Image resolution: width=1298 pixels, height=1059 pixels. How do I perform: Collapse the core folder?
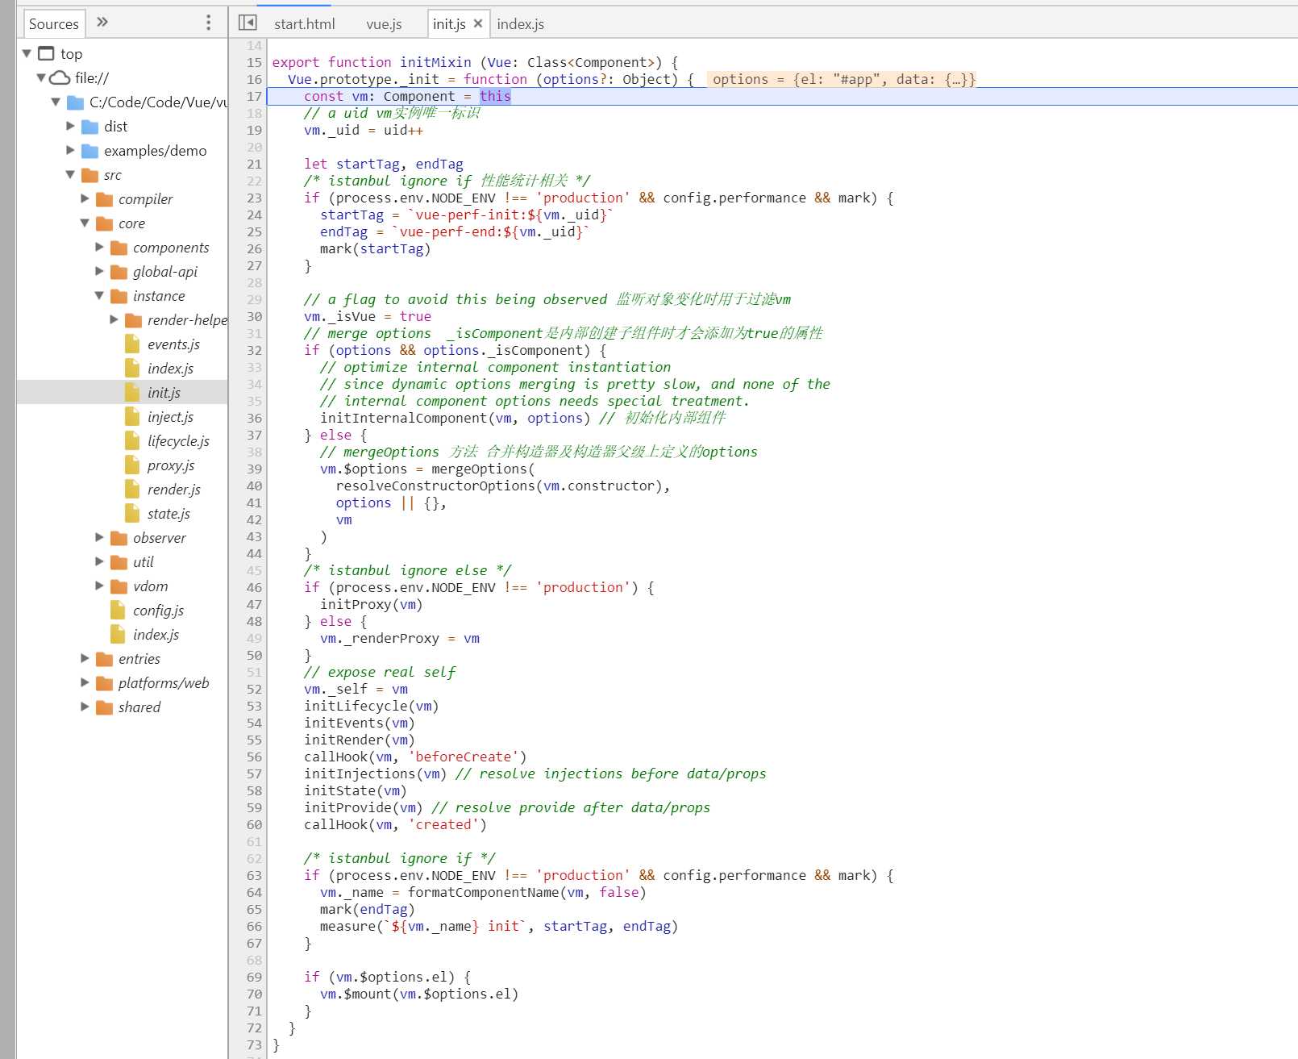(x=85, y=223)
